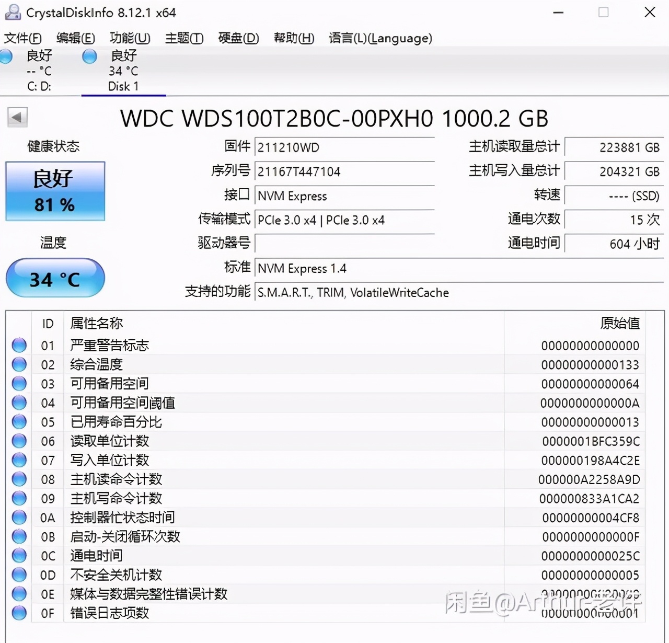The width and height of the screenshot is (669, 643).
Task: Click the status light for attribute 0F 错误日志项数
Action: point(19,613)
